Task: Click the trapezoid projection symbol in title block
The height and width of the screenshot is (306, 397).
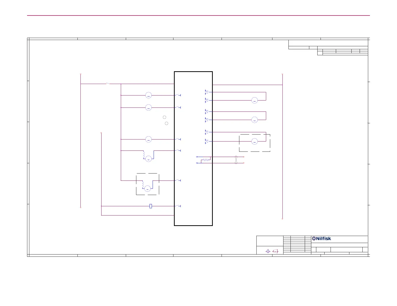Action: [275, 251]
